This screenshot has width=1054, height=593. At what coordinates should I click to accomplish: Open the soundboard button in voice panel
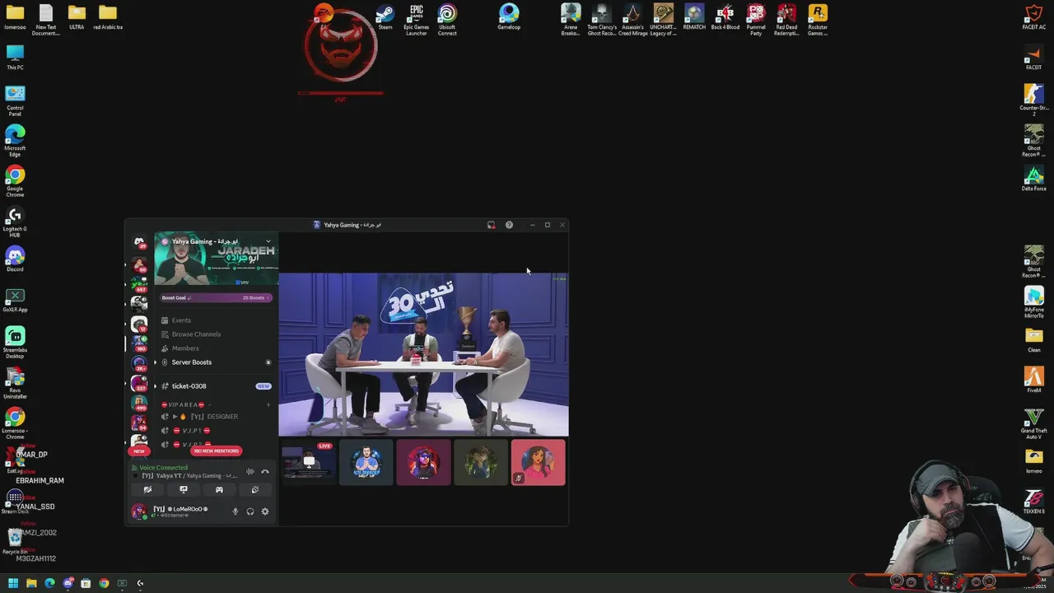(255, 489)
